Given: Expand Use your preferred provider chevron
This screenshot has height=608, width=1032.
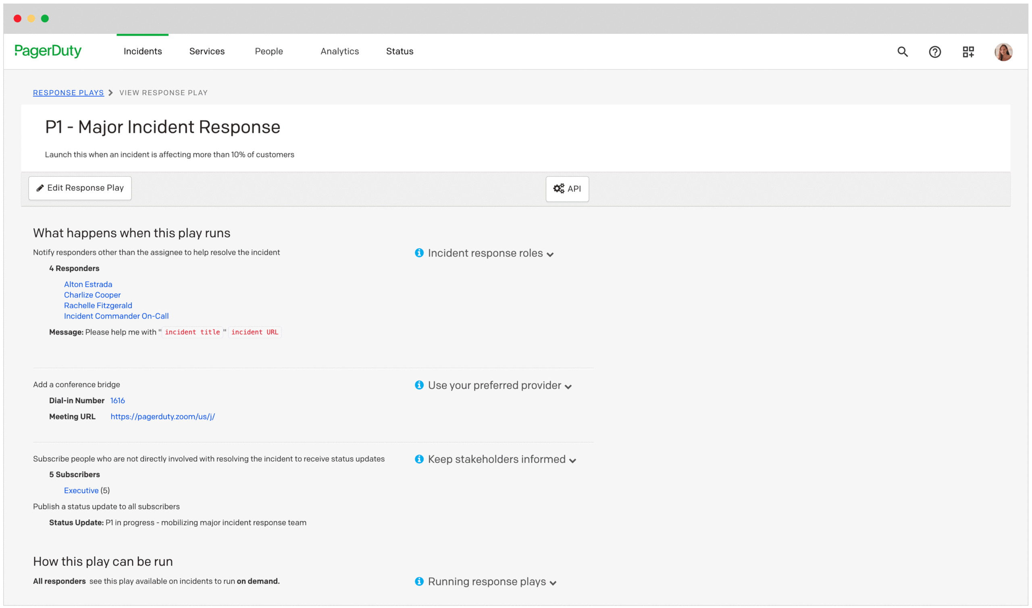Looking at the screenshot, I should [x=568, y=387].
